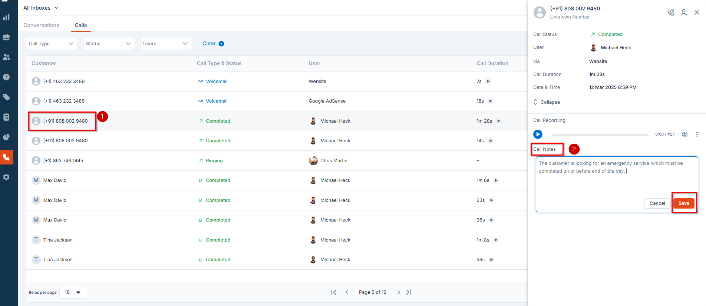Viewport: 706px width, 306px height.
Task: Play recording of the 56s call
Action: tap(491, 260)
